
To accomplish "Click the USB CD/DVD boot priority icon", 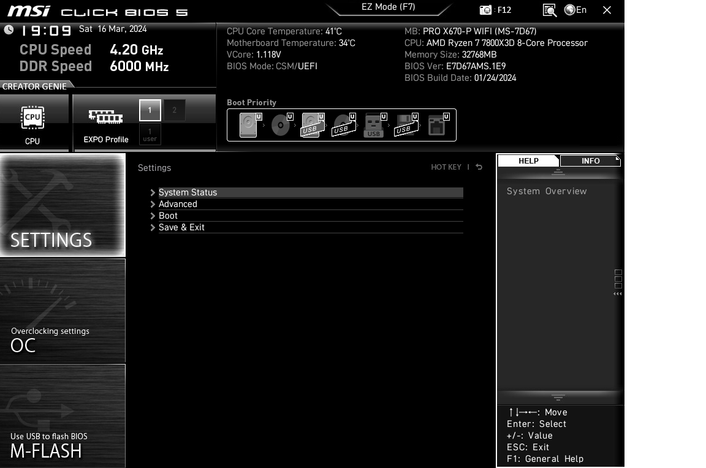I will point(344,125).
